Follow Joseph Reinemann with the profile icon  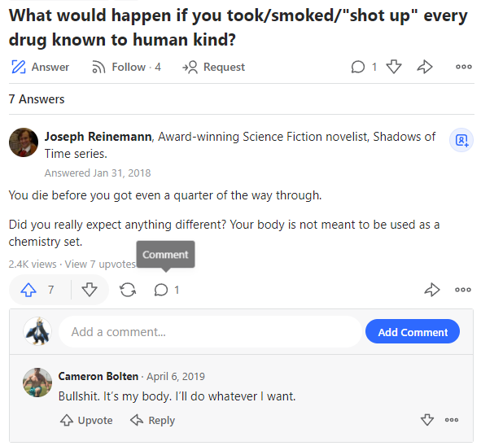[461, 140]
